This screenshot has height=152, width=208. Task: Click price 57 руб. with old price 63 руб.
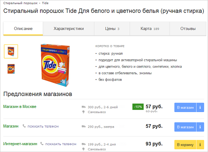(x=154, y=107)
